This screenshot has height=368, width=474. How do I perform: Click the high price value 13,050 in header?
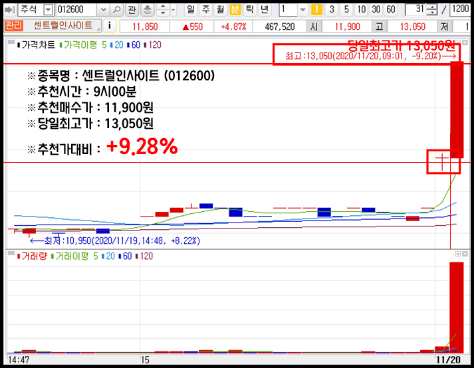click(412, 27)
